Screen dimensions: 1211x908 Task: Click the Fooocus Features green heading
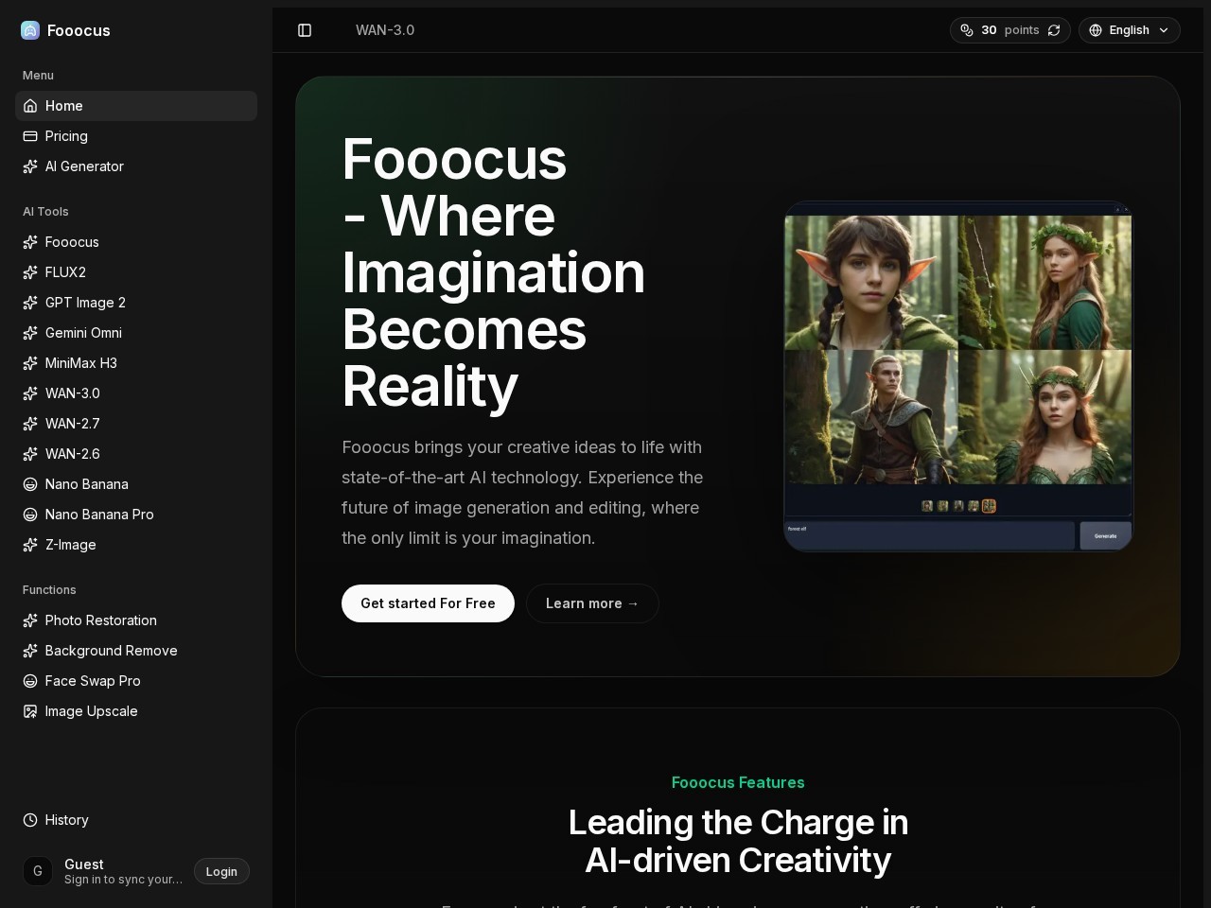(x=738, y=782)
